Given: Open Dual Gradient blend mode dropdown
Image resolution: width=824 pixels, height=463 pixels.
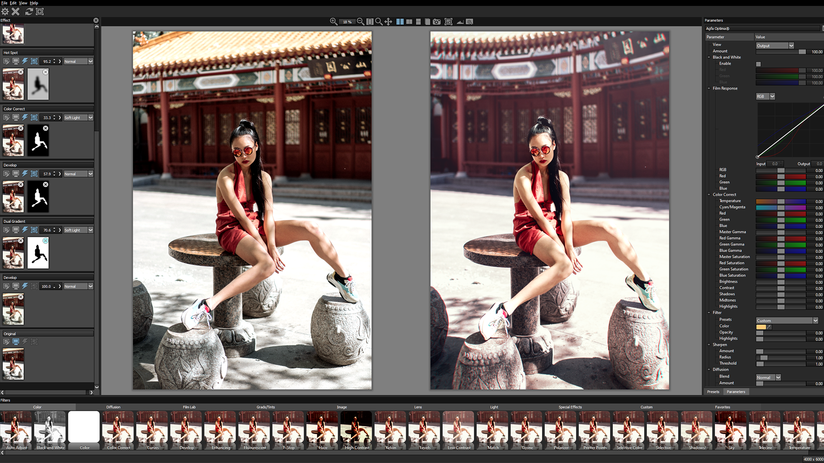Looking at the screenshot, I should point(79,230).
